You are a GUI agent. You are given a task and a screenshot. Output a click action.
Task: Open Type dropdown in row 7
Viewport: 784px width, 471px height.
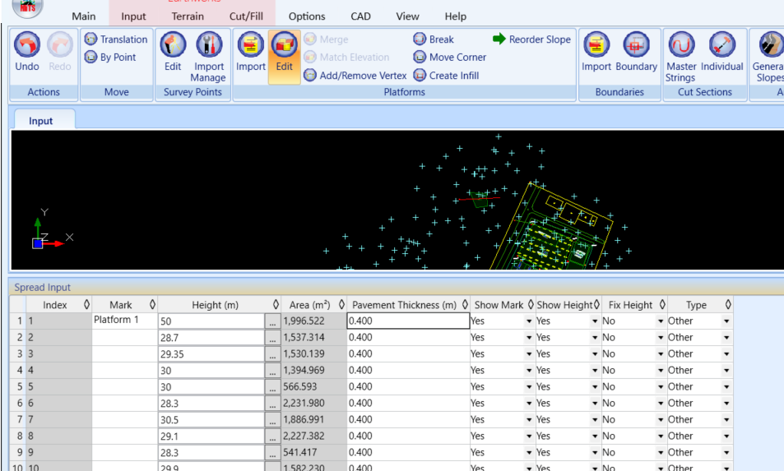726,419
